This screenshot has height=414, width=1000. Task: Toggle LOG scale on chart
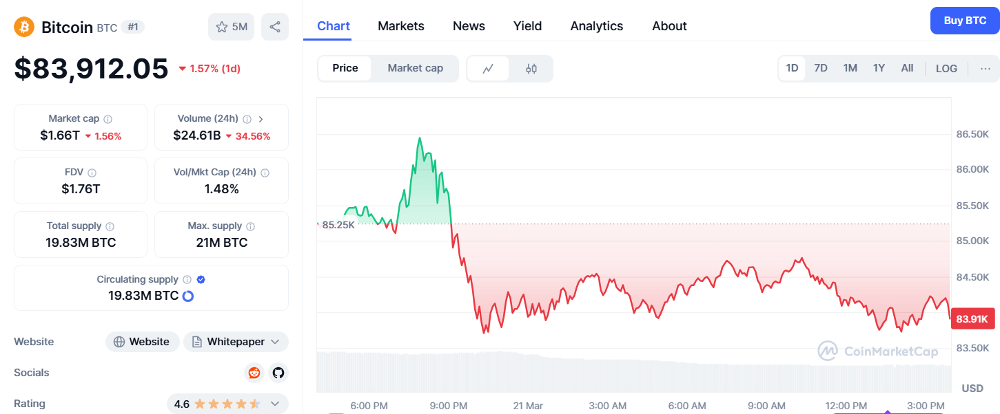[946, 69]
